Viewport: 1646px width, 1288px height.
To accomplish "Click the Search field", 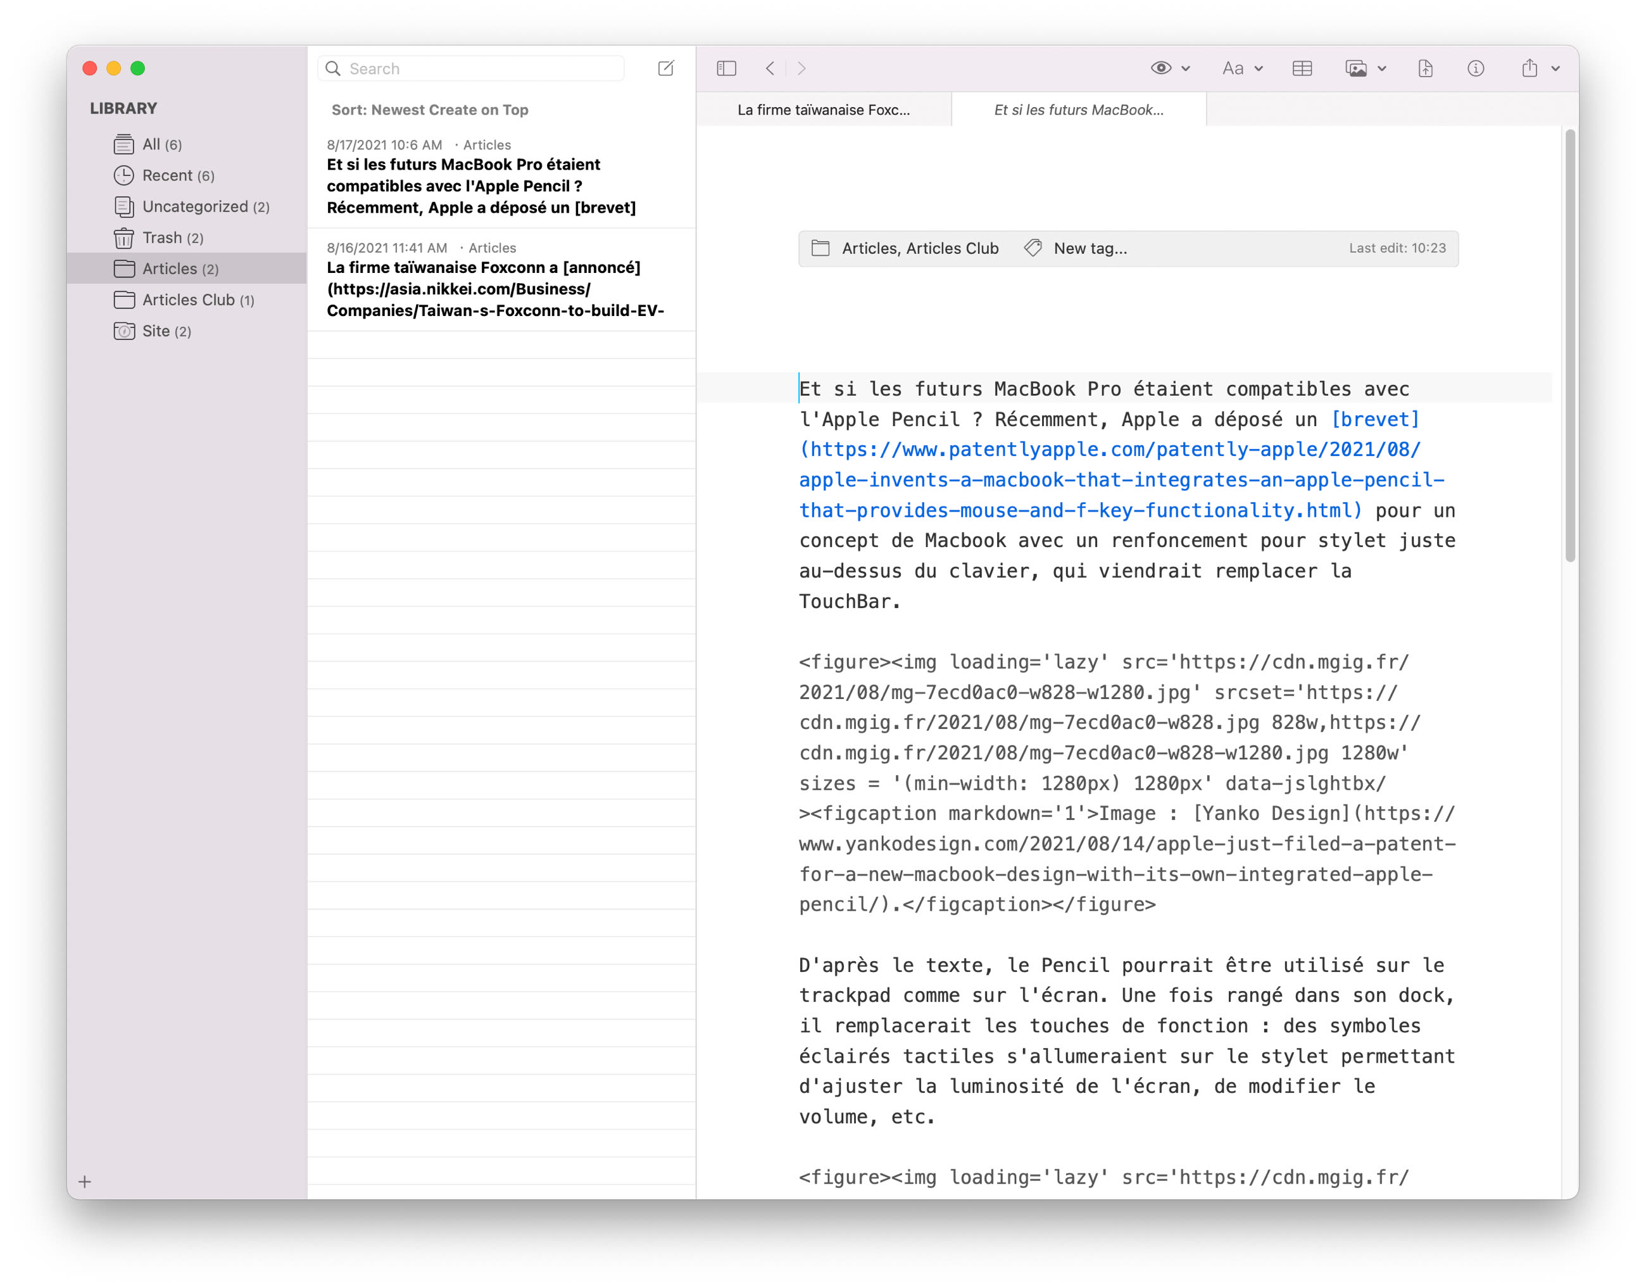I will tap(470, 68).
